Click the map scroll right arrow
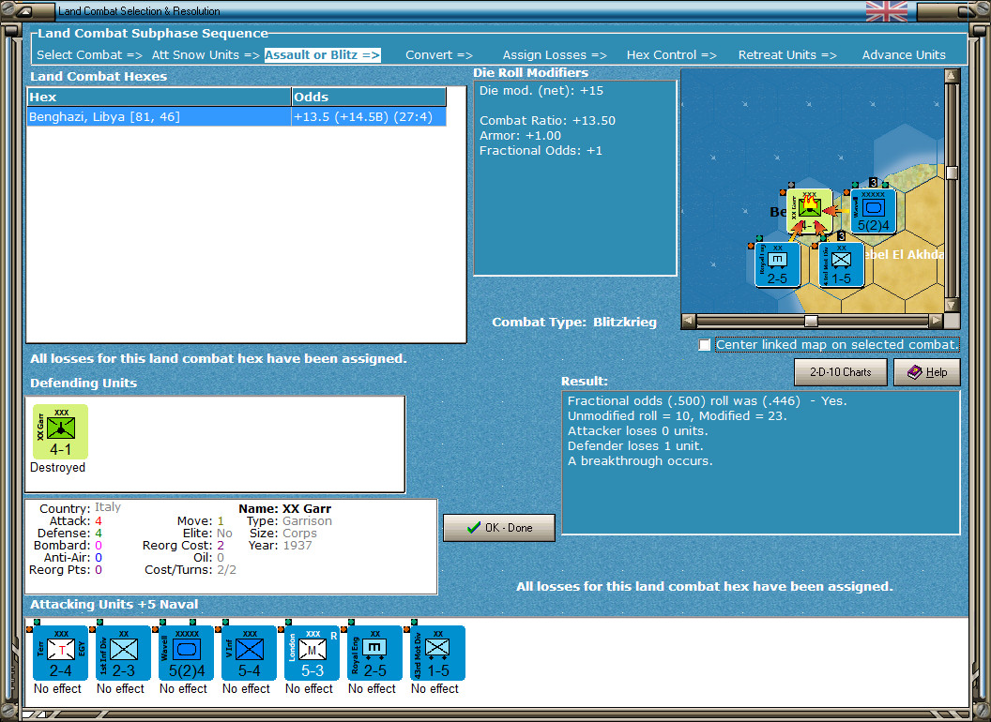Image resolution: width=991 pixels, height=722 pixels. click(x=936, y=321)
